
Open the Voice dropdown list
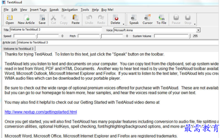tap(198, 30)
